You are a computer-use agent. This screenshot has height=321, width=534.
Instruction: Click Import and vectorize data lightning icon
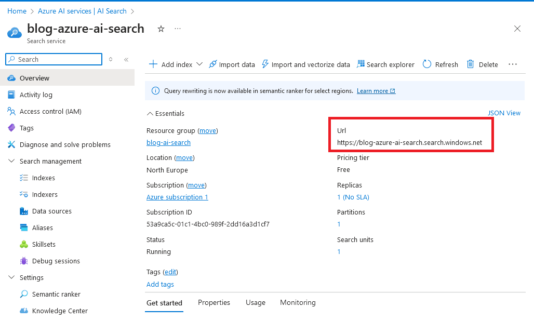pyautogui.click(x=265, y=64)
